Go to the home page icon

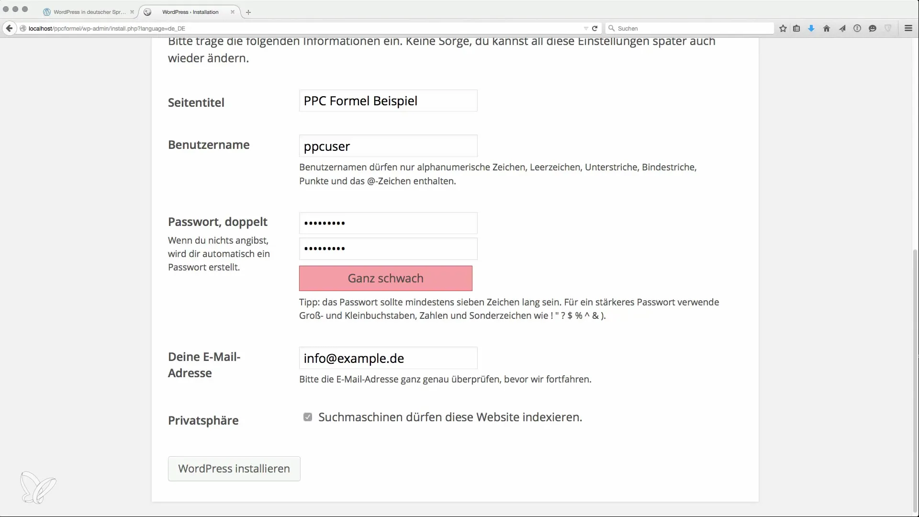(x=827, y=28)
